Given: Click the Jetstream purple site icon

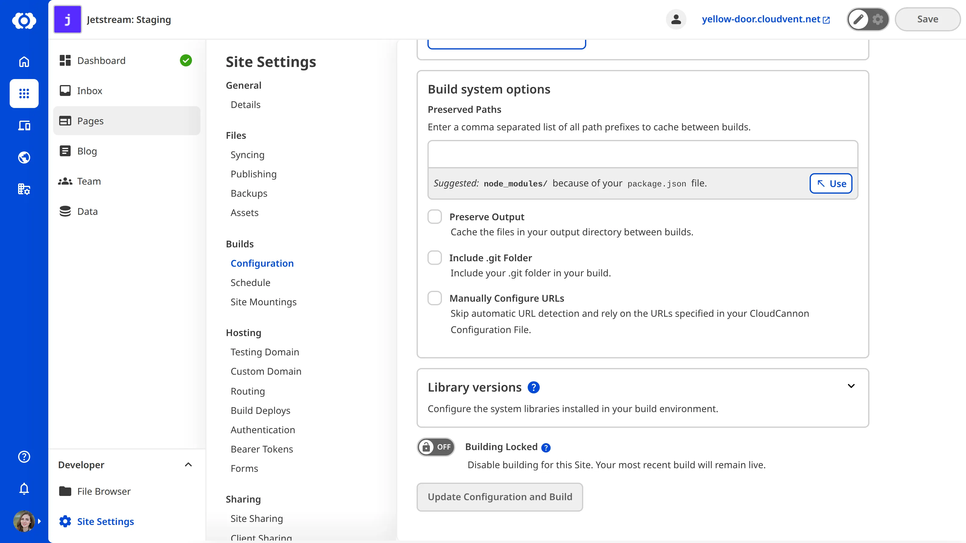Looking at the screenshot, I should coord(68,20).
